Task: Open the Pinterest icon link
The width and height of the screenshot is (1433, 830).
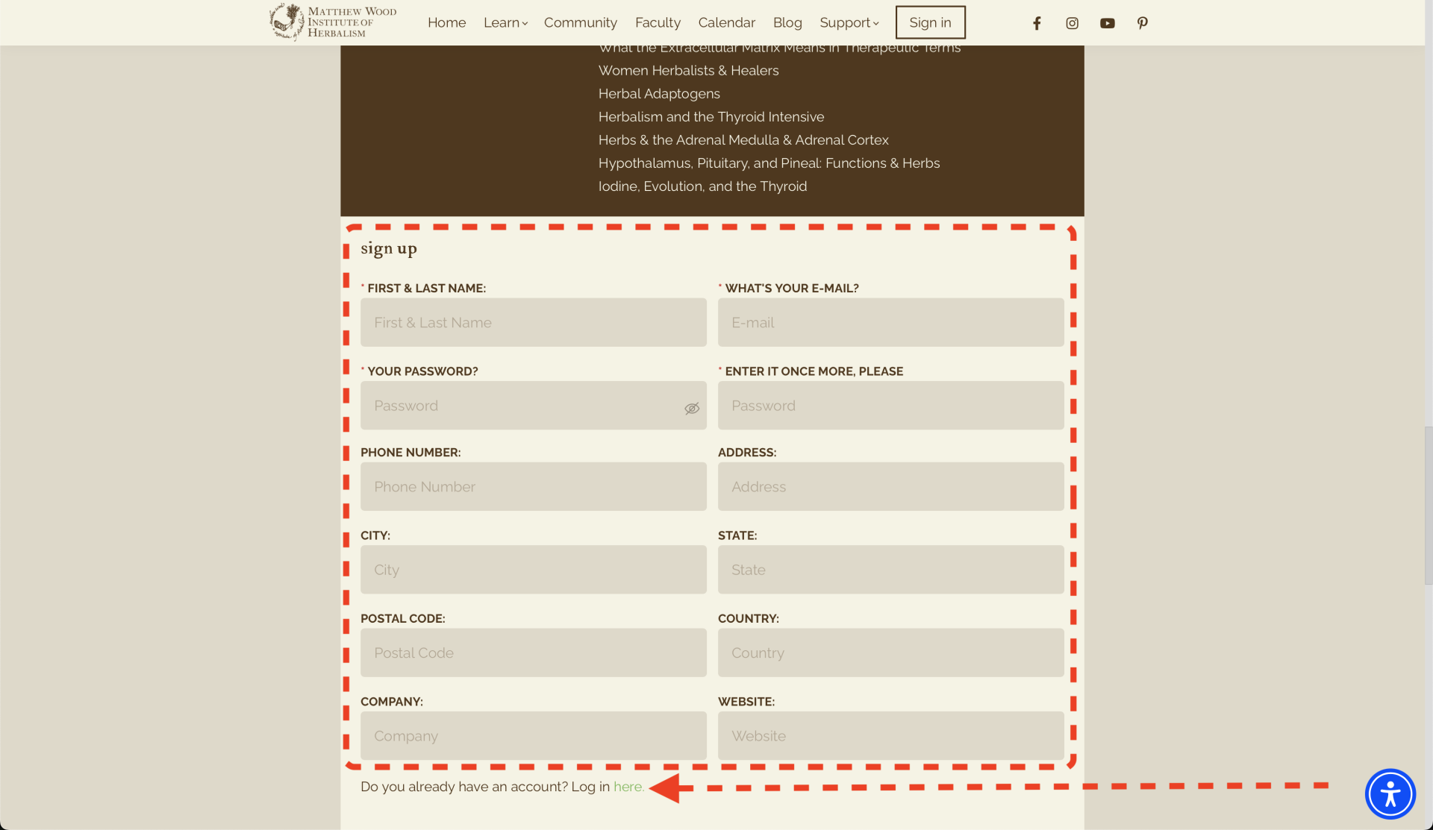Action: (x=1143, y=23)
